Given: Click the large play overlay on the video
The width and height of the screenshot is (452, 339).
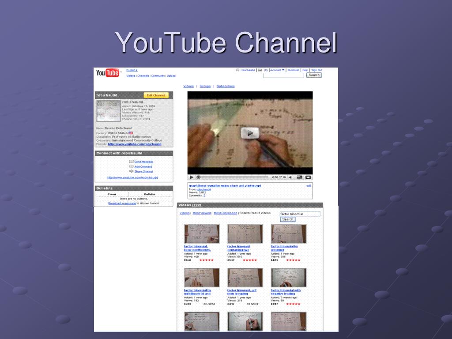Looking at the screenshot, I should tap(250, 133).
